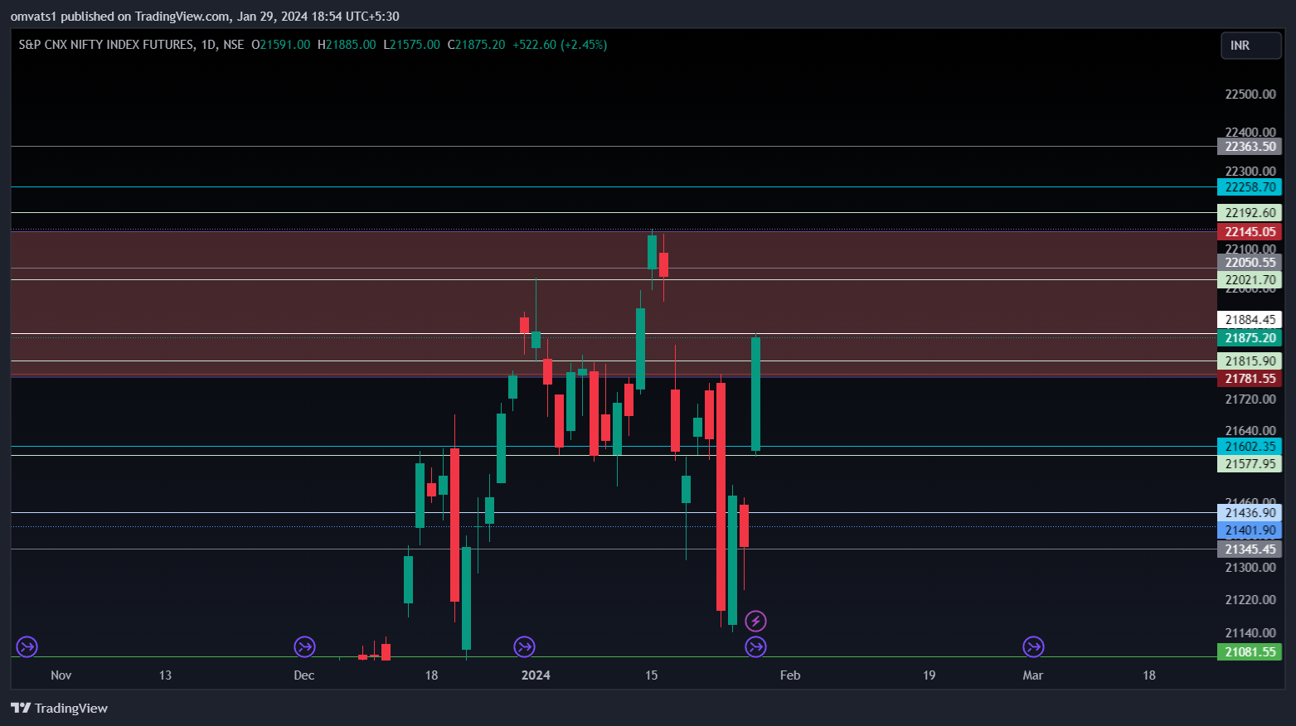Click the contract marker above the Nov label
This screenshot has width=1296, height=726.
27,646
